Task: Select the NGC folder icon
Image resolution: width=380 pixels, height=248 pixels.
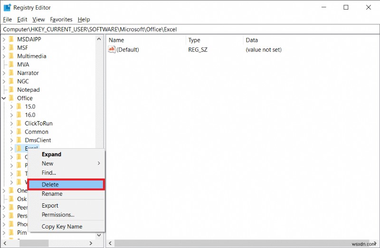Action: coord(11,81)
